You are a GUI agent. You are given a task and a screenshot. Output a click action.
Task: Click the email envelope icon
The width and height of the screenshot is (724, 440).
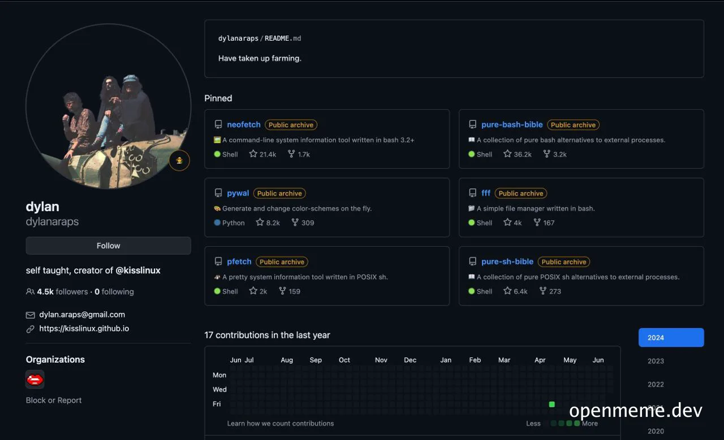pos(31,315)
